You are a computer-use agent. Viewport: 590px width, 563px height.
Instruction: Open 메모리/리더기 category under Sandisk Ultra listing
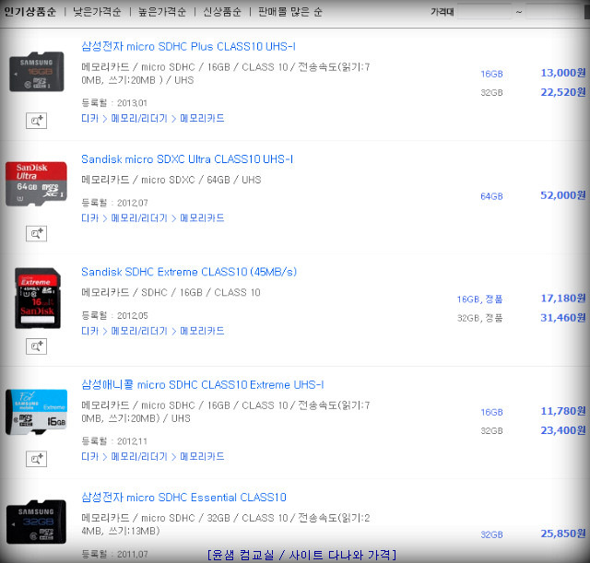tap(139, 218)
